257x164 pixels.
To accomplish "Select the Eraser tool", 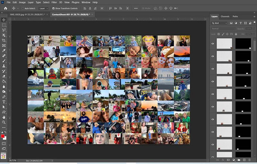I will (x=4, y=76).
